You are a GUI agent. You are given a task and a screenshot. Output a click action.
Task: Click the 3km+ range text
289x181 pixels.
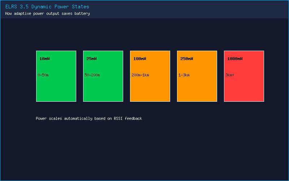coord(230,75)
